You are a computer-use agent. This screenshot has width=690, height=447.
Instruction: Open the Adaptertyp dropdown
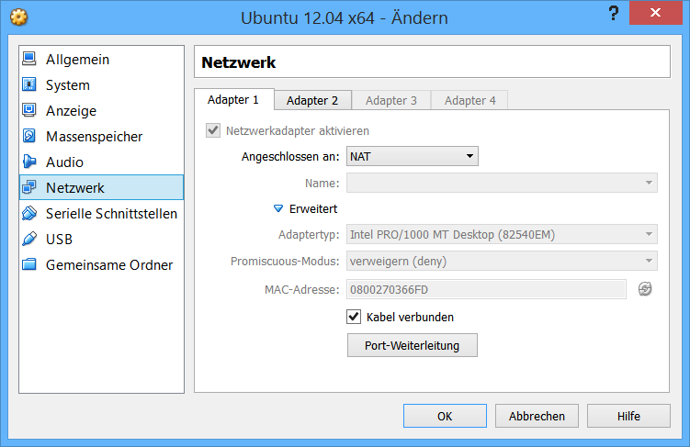tap(501, 235)
